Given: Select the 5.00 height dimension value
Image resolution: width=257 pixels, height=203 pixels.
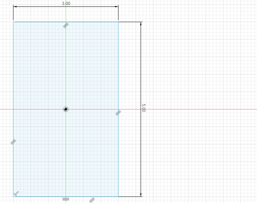Looking at the screenshot, I should tap(143, 108).
